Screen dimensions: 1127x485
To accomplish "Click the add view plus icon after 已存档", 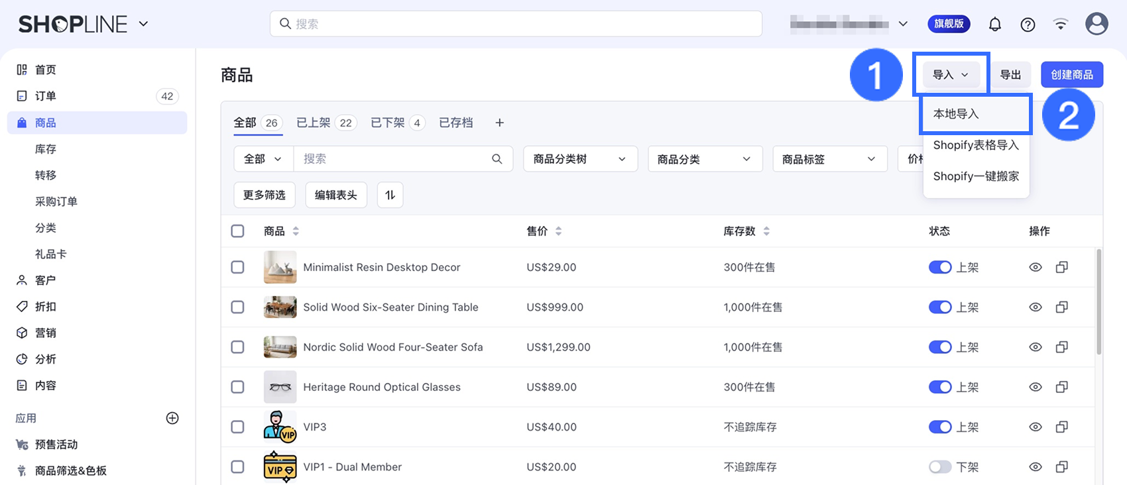I will (499, 123).
